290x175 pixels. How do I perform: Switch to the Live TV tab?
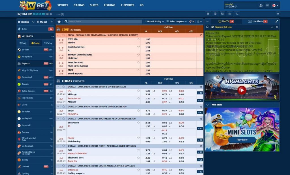pos(226,21)
